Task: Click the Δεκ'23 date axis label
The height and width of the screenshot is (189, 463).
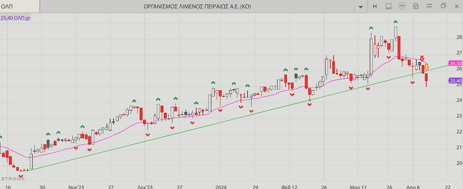Action: pyautogui.click(x=145, y=187)
